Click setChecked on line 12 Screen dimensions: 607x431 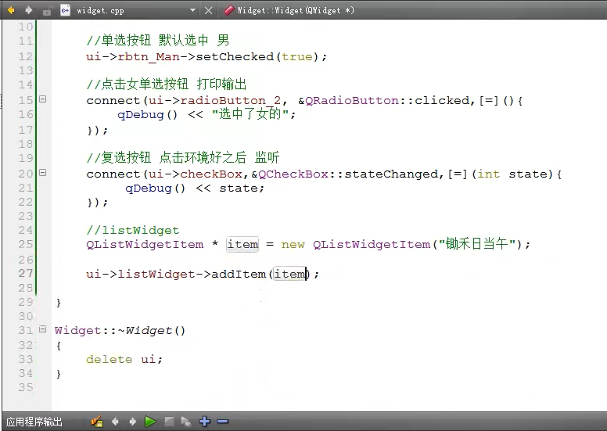235,56
